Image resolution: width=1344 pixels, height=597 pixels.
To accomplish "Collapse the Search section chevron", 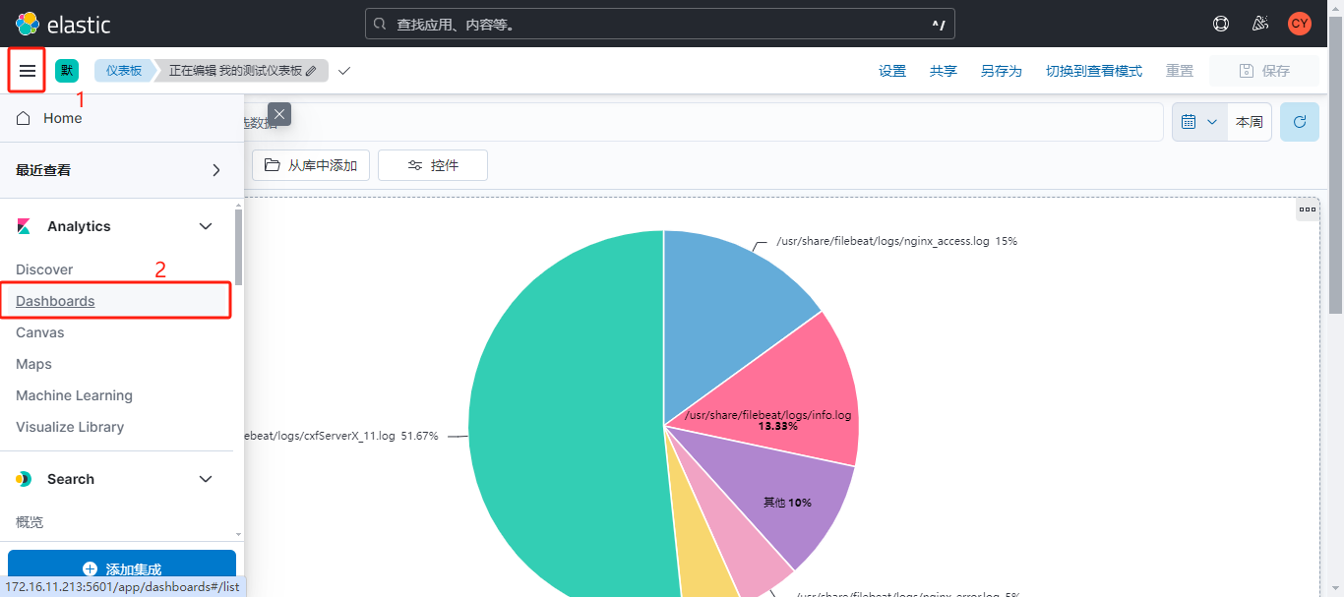I will [x=206, y=479].
